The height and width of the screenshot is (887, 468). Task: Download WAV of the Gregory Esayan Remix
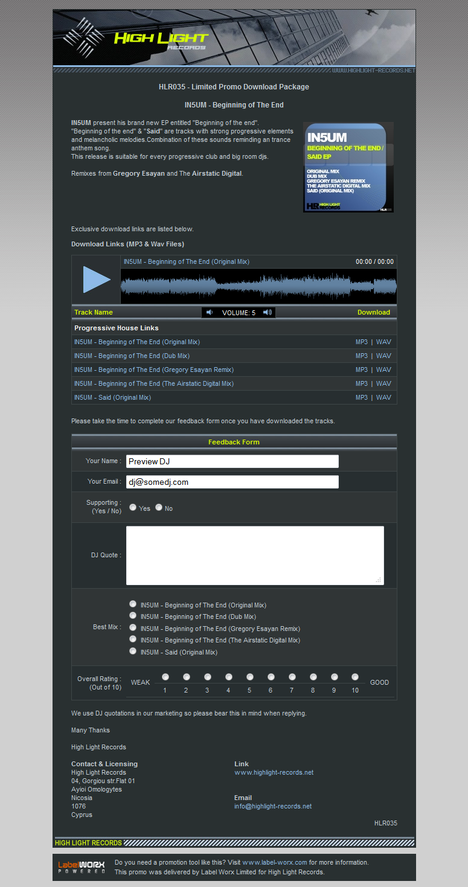pyautogui.click(x=383, y=370)
